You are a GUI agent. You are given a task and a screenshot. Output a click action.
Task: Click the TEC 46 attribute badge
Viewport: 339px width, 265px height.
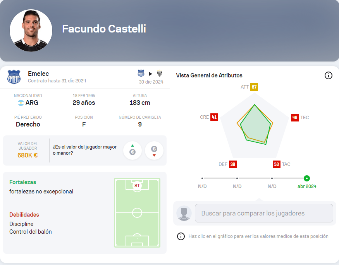(x=295, y=118)
